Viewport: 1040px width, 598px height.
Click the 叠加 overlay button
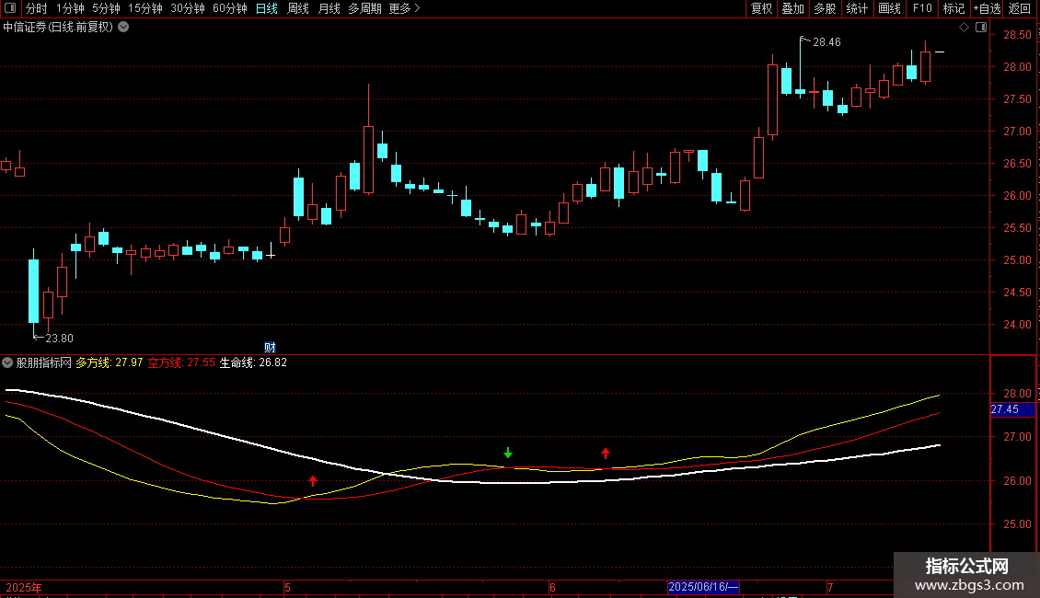pos(792,8)
